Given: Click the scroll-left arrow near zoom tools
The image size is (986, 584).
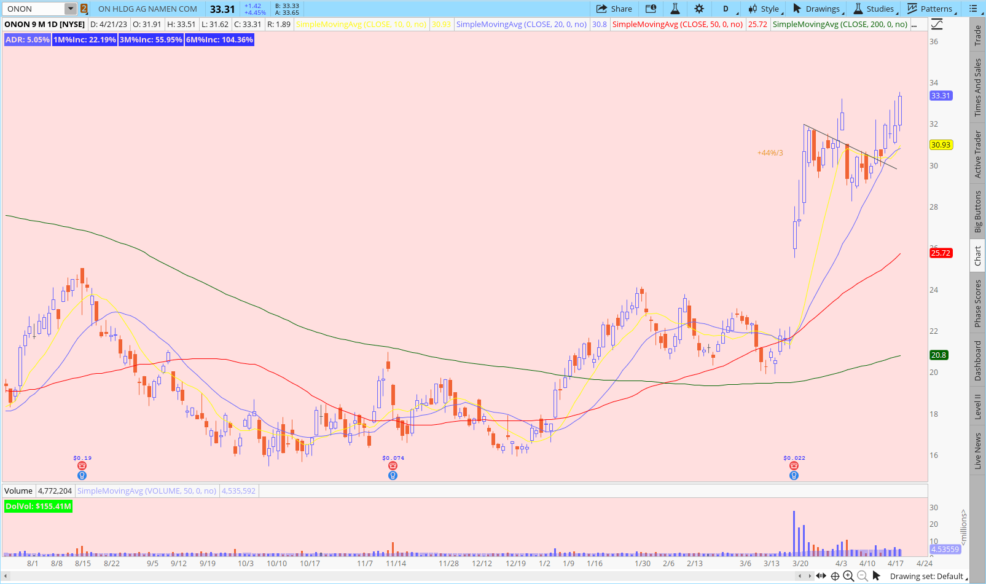Looking at the screenshot, I should coord(799,576).
